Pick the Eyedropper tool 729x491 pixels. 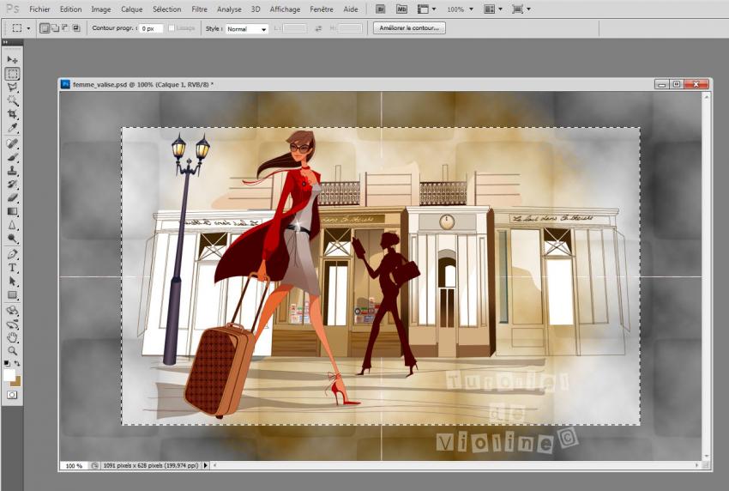[13, 128]
